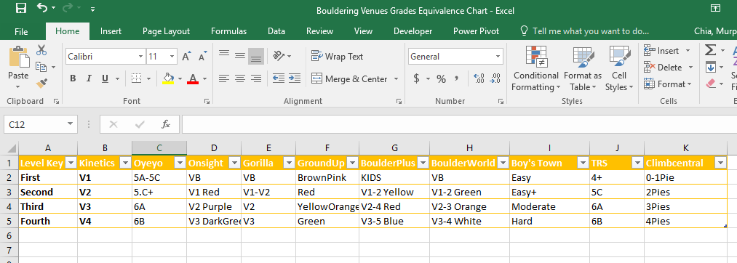Click the Insert Function fx icon
The height and width of the screenshot is (263, 737).
coord(166,124)
